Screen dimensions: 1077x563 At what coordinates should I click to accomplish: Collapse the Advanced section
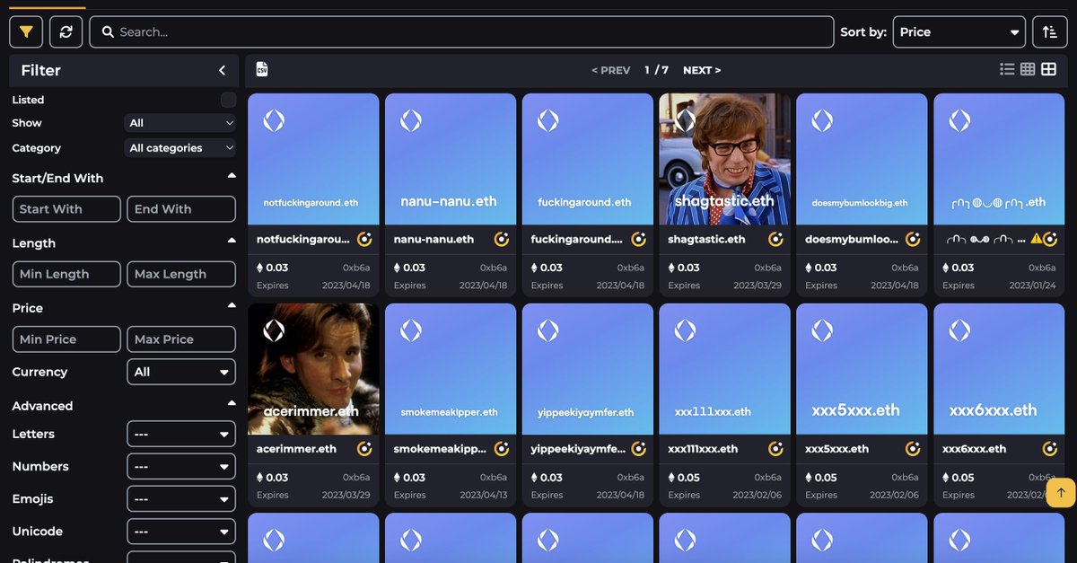(232, 404)
